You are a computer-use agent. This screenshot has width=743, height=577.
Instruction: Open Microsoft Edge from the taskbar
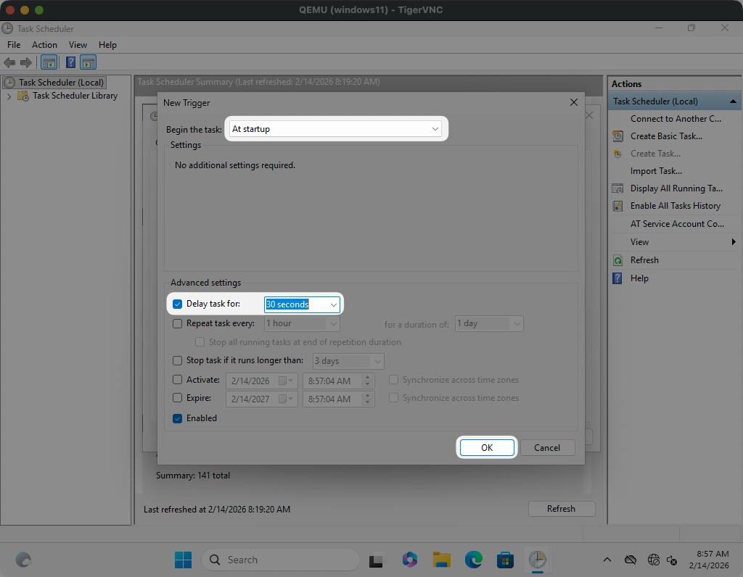(474, 560)
